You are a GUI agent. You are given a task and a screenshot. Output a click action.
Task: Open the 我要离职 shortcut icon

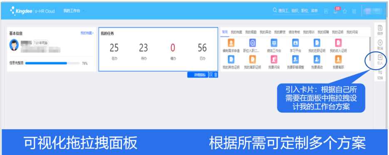tap(338, 59)
